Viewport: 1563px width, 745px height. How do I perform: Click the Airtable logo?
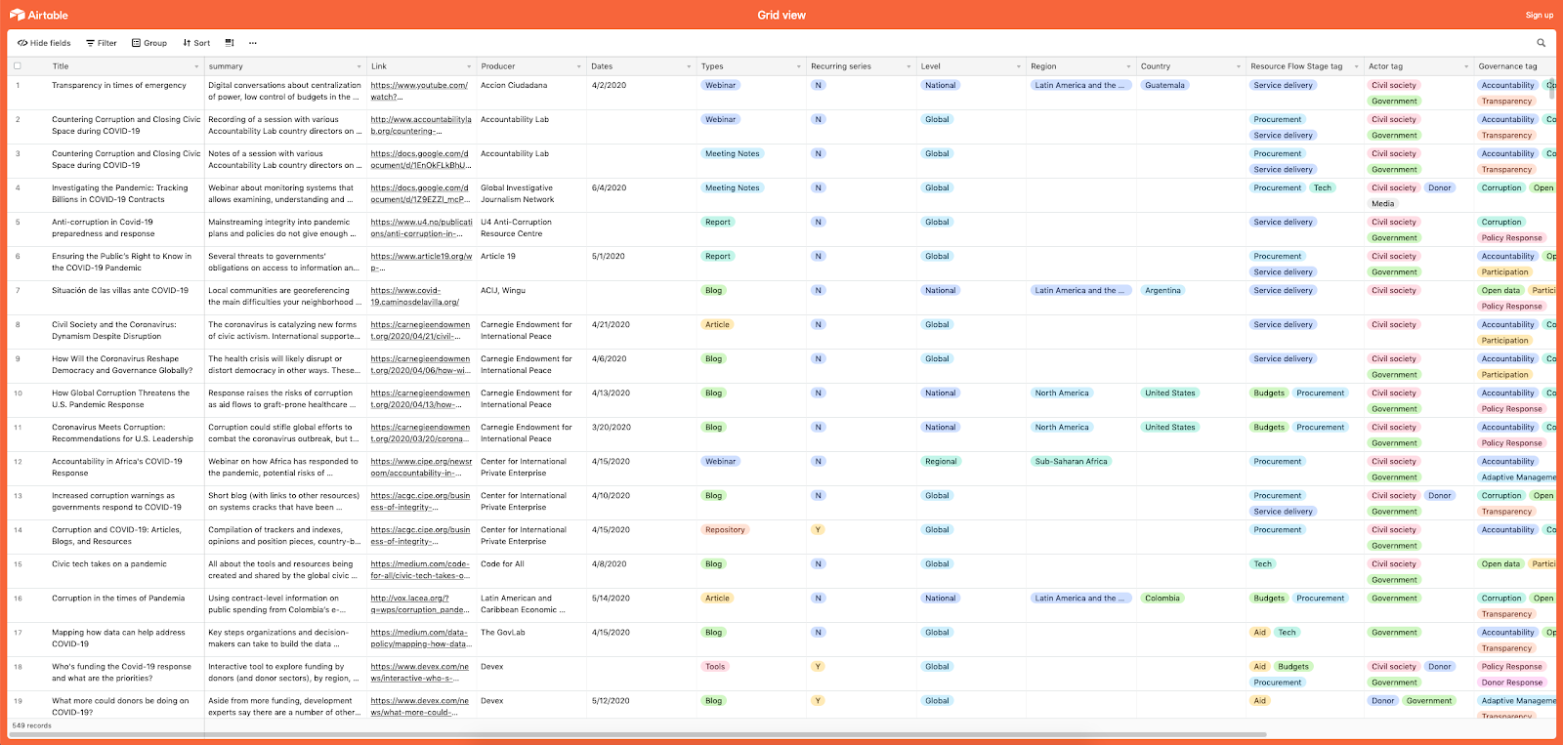(x=39, y=15)
